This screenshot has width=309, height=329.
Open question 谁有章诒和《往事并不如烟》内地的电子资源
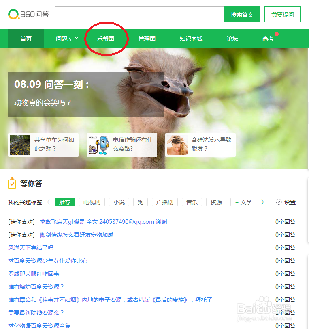[x=110, y=300]
